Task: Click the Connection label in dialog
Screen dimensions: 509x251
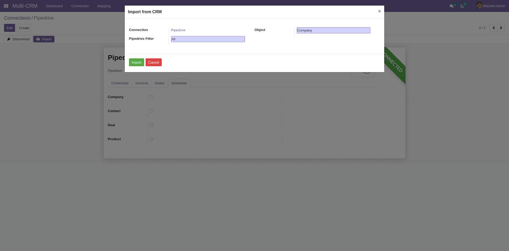Action: tap(138, 30)
